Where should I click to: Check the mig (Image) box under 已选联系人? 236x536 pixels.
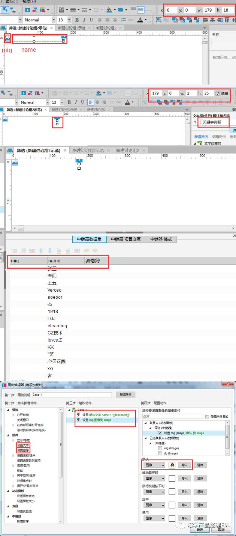160,448
